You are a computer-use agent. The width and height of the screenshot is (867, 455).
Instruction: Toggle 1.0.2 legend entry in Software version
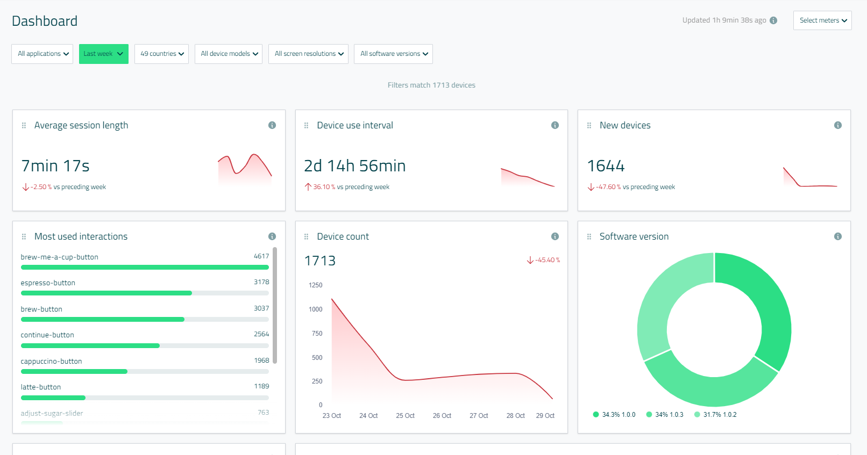click(x=715, y=415)
